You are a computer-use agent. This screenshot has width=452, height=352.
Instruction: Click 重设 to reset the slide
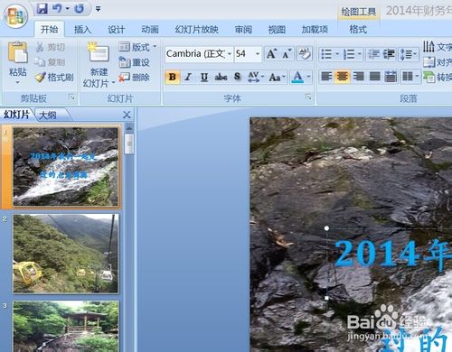135,62
